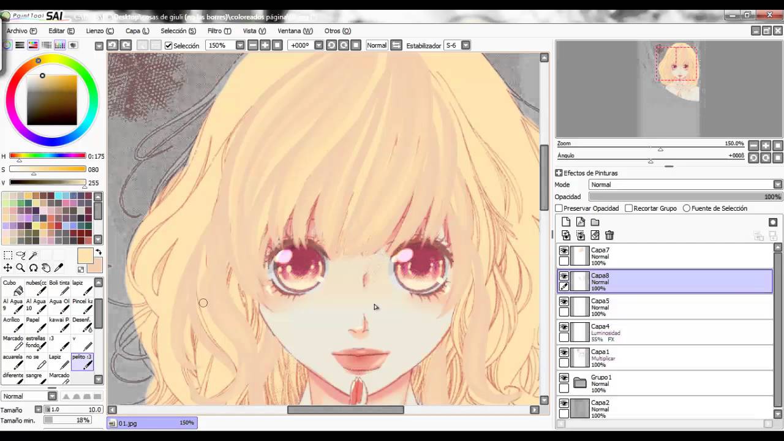Open the Capa menu
The width and height of the screenshot is (784, 441).
137,31
